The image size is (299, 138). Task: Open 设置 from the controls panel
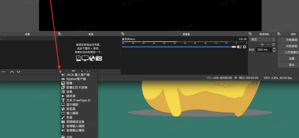[288, 59]
